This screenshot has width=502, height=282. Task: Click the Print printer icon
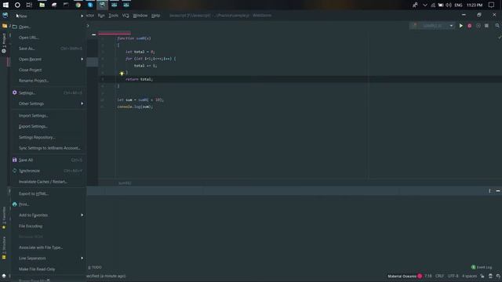(x=14, y=204)
